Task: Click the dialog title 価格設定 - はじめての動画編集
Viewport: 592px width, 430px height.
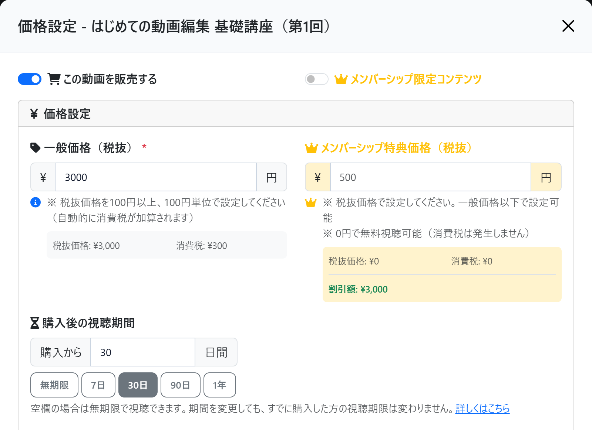Action: pos(174,26)
